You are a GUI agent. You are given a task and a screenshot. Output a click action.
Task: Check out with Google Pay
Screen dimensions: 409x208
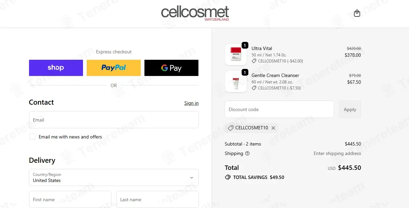(171, 68)
